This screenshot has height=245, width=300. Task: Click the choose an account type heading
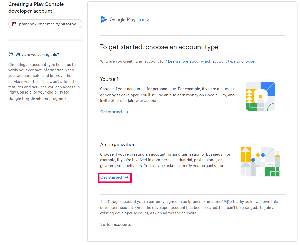[159, 47]
